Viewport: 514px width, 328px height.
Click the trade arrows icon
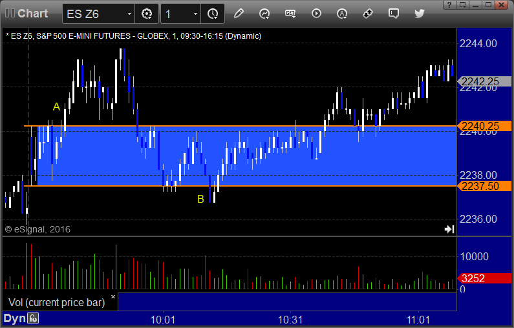point(368,14)
